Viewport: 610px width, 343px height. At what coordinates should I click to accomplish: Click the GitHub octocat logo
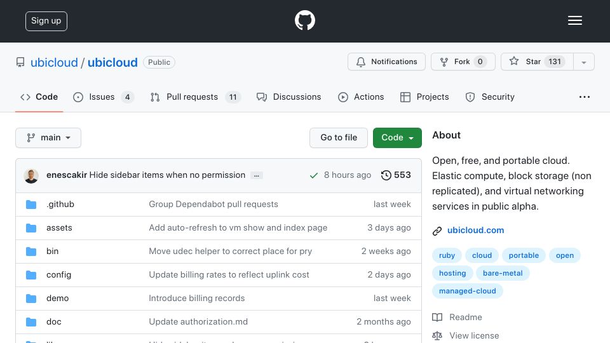click(x=304, y=20)
